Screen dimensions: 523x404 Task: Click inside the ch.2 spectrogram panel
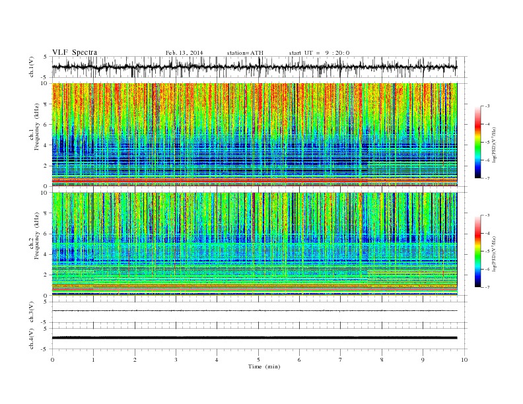point(255,244)
